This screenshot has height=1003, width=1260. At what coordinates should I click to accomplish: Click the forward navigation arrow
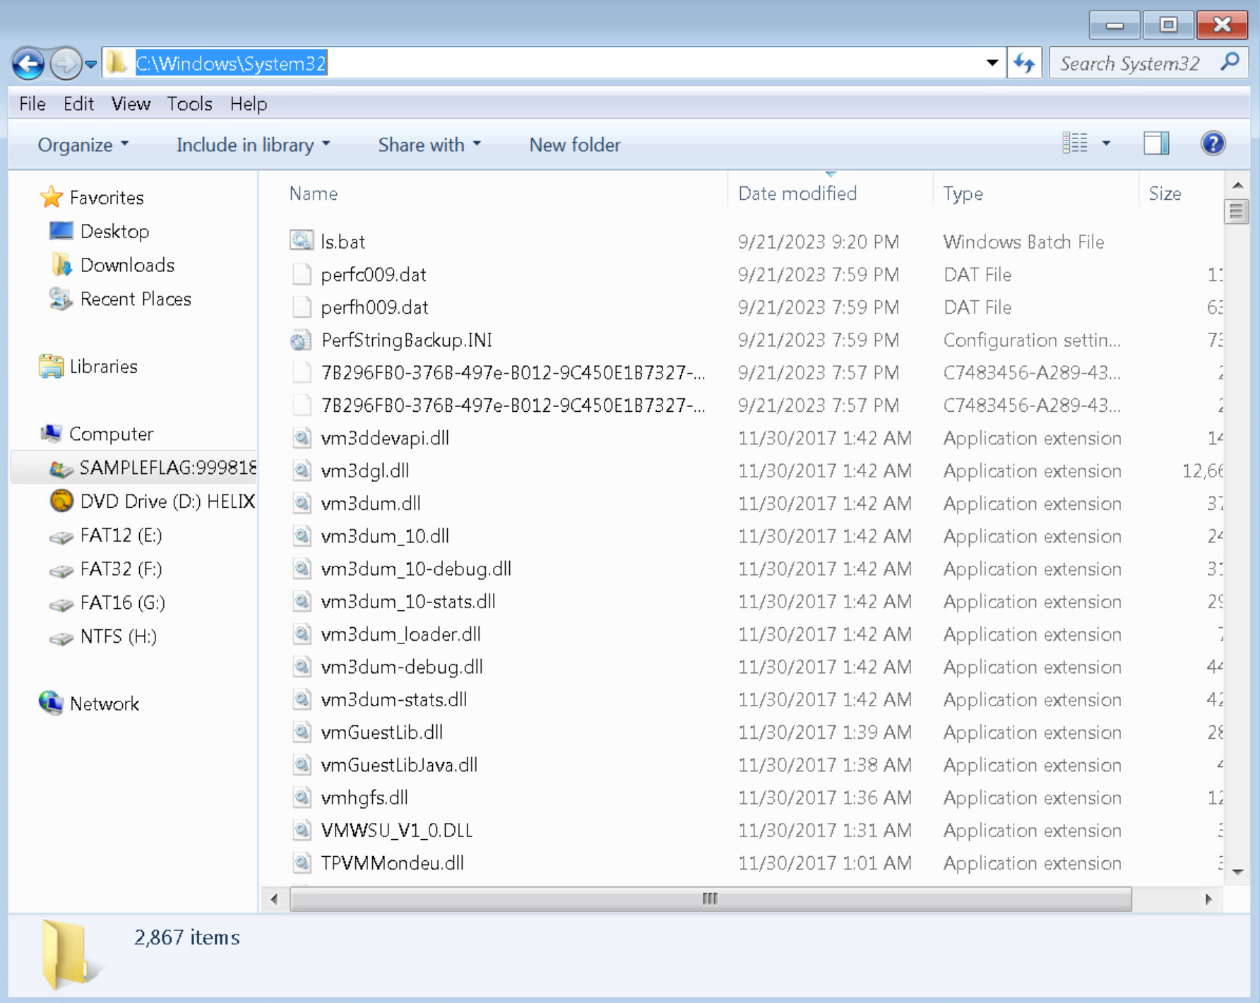pos(64,63)
